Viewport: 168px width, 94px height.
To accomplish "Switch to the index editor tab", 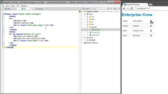I will point(9,9).
